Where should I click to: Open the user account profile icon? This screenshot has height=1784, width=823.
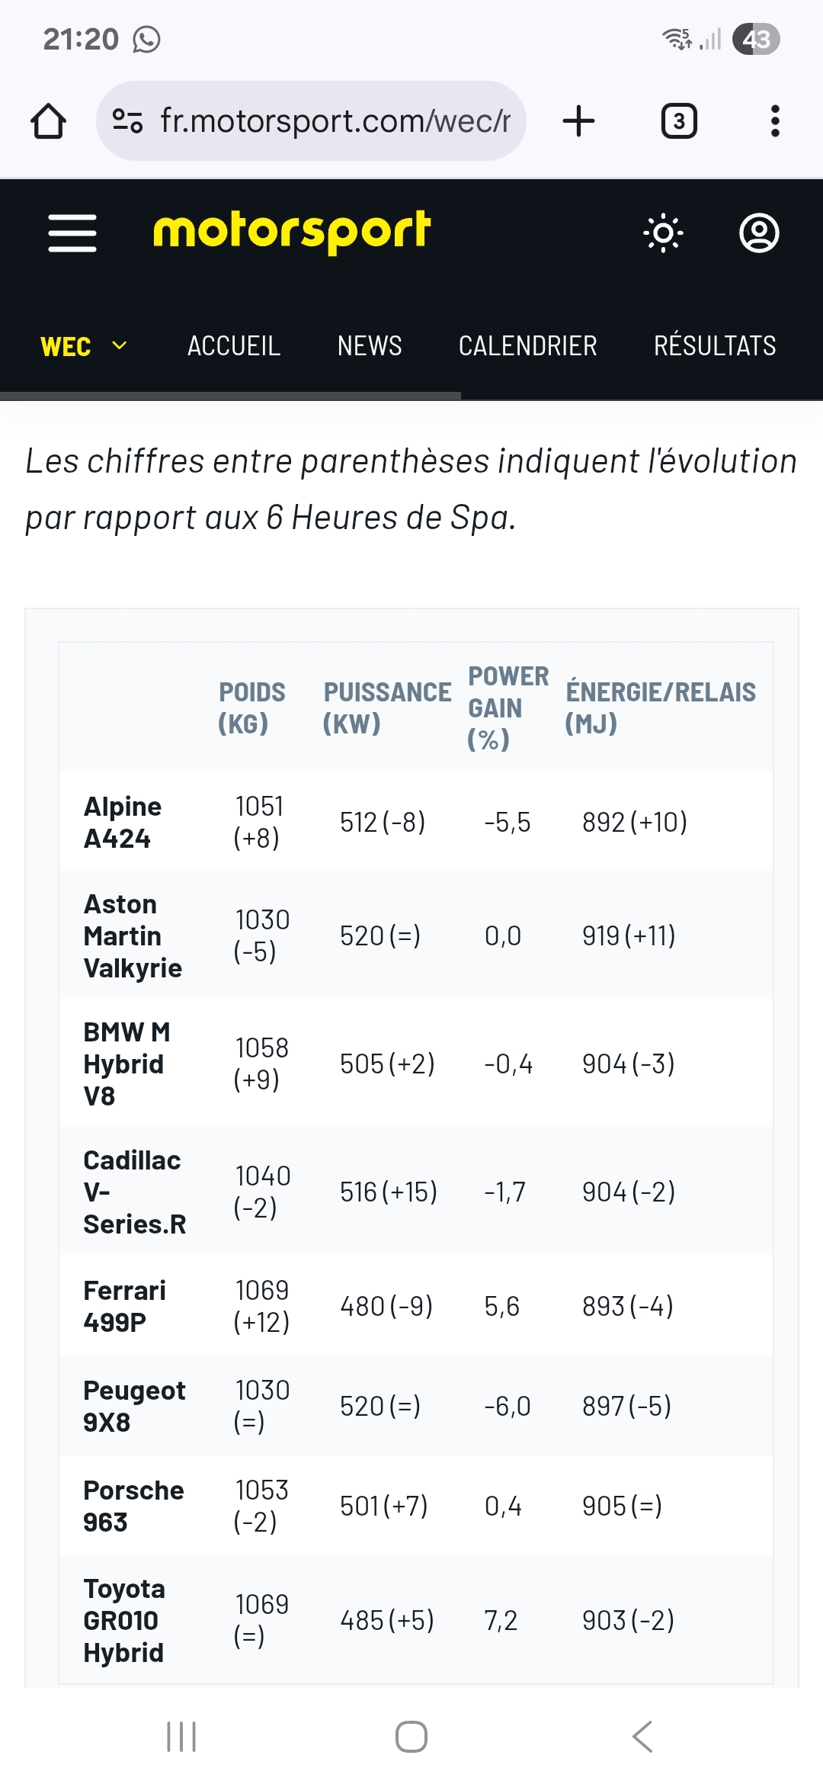pos(759,233)
